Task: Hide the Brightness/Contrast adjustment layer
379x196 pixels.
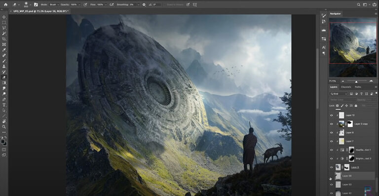Action: 332,158
